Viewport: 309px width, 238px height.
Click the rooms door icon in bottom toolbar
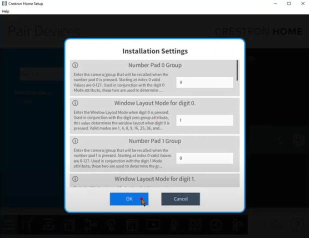coord(27,224)
